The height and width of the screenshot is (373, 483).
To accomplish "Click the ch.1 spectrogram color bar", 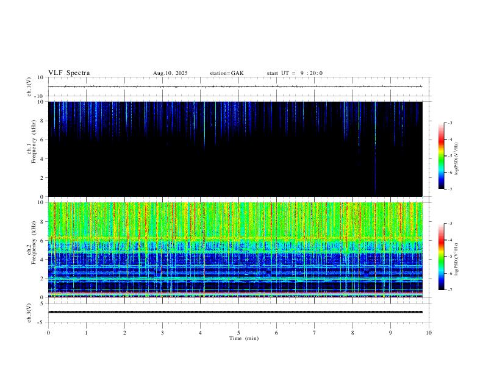I will (x=441, y=156).
